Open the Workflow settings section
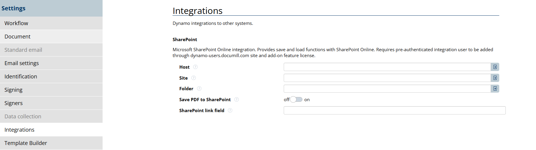The width and height of the screenshot is (536, 150). click(x=16, y=23)
